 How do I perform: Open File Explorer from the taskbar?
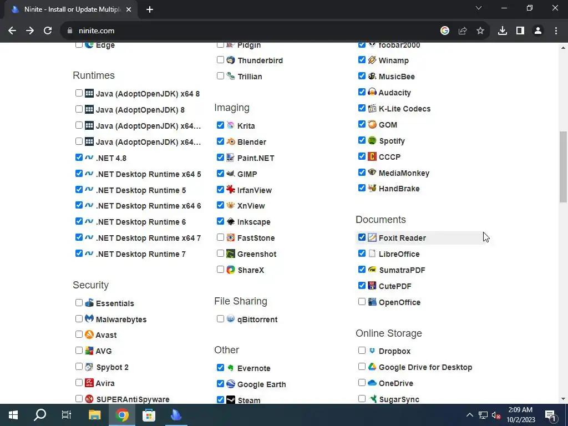94,415
